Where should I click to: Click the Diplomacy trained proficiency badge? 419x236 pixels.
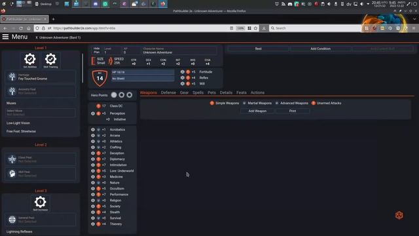click(98, 159)
